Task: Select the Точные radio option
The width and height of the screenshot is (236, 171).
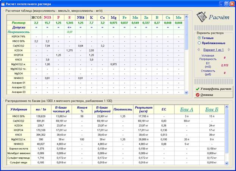Action: pos(199,38)
